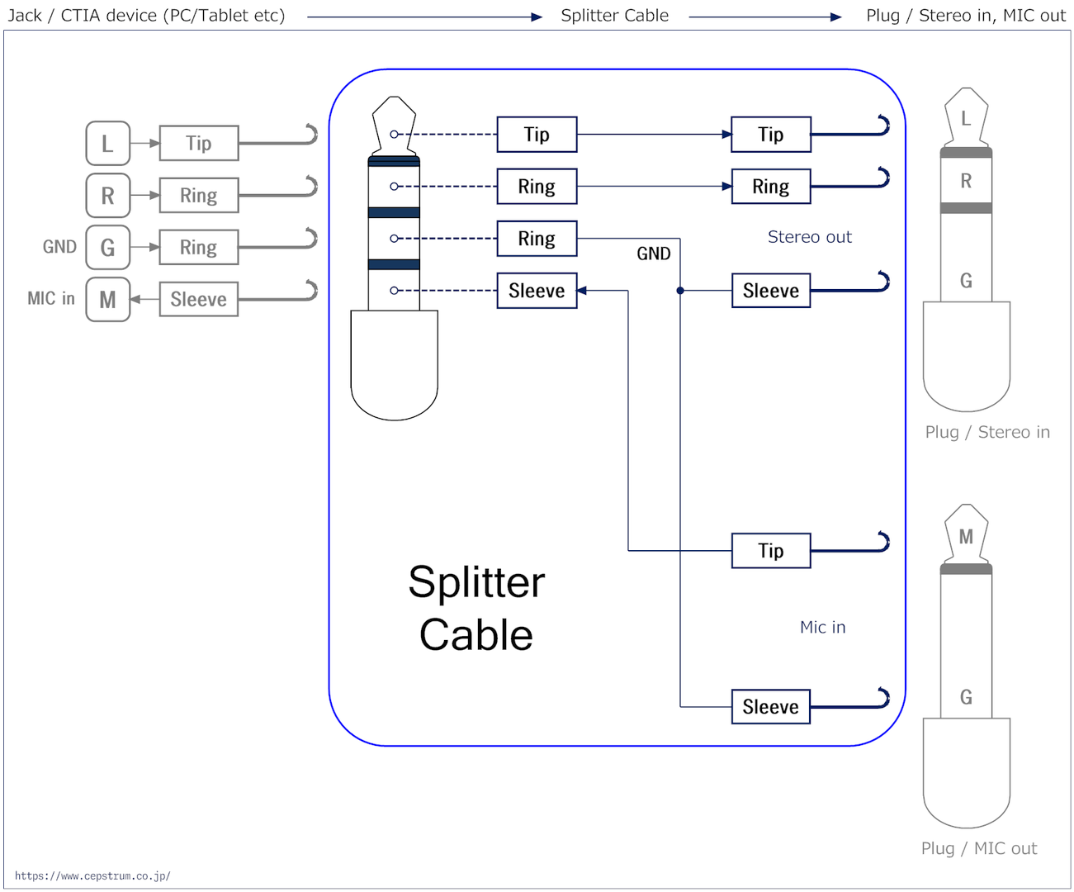Viewport: 1074px width, 892px height.
Task: Click the L tip of stereo plug drawing
Action: pos(966,118)
